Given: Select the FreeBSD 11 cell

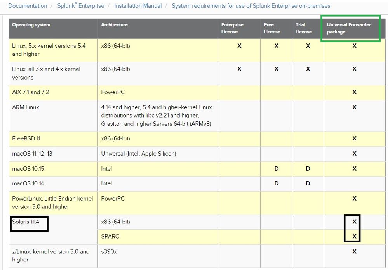Looking at the screenshot, I should click(x=53, y=139).
